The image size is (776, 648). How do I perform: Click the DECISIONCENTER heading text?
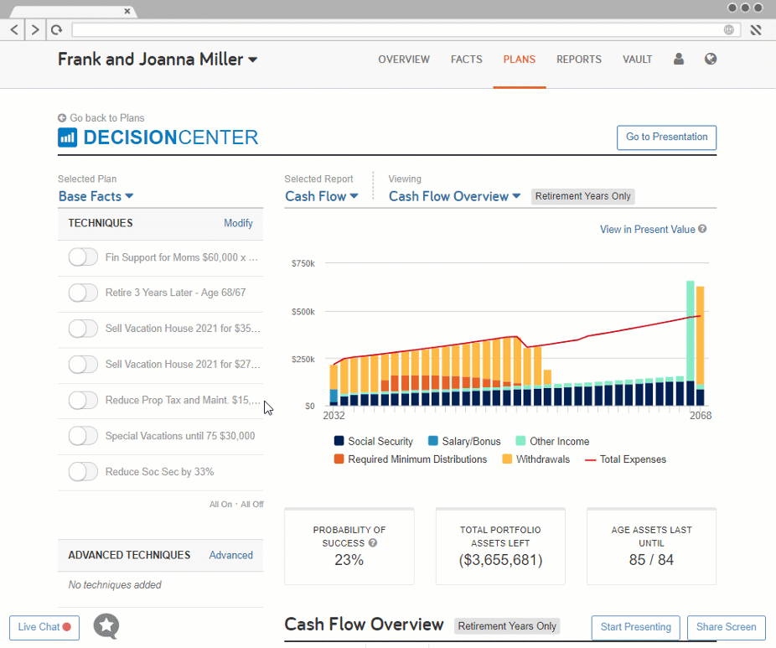(x=171, y=137)
